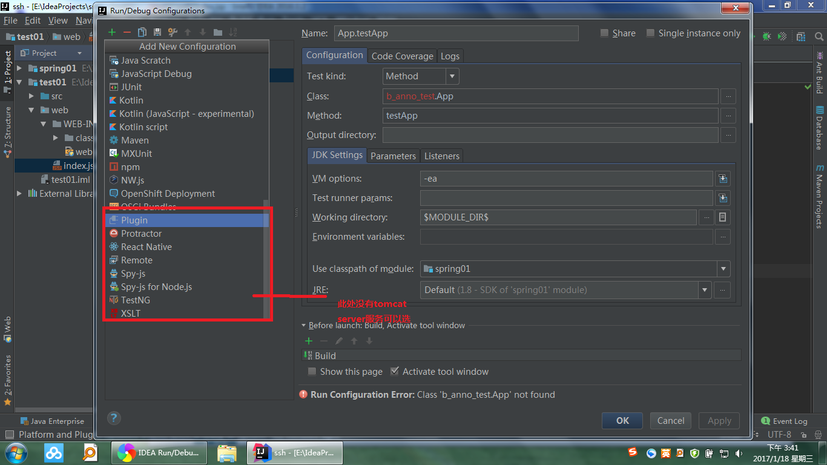The height and width of the screenshot is (465, 827).
Task: Create new folder in configurations toolbar
Action: [218, 32]
